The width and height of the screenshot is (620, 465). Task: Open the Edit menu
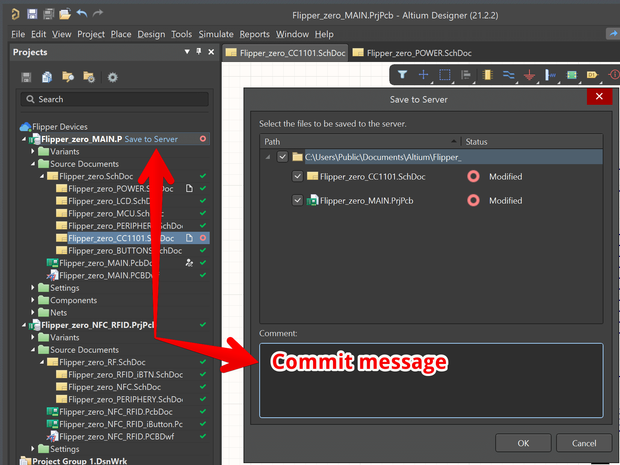[39, 34]
